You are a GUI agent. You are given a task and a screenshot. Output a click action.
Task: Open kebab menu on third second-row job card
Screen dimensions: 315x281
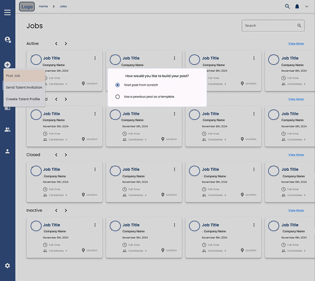coord(254,114)
